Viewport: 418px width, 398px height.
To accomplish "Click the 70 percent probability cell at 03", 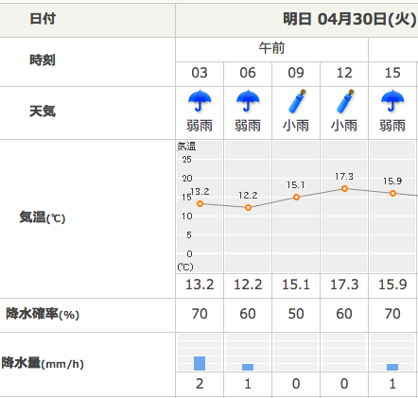I will pyautogui.click(x=200, y=314).
